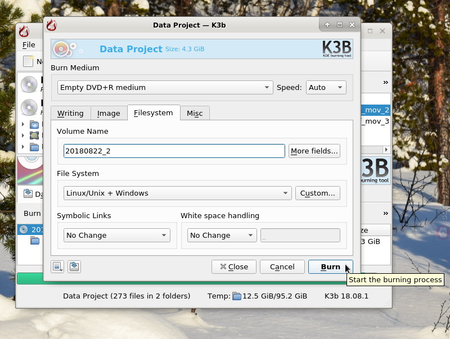
Task: Open the Symbolic Links dropdown
Action: (117, 235)
